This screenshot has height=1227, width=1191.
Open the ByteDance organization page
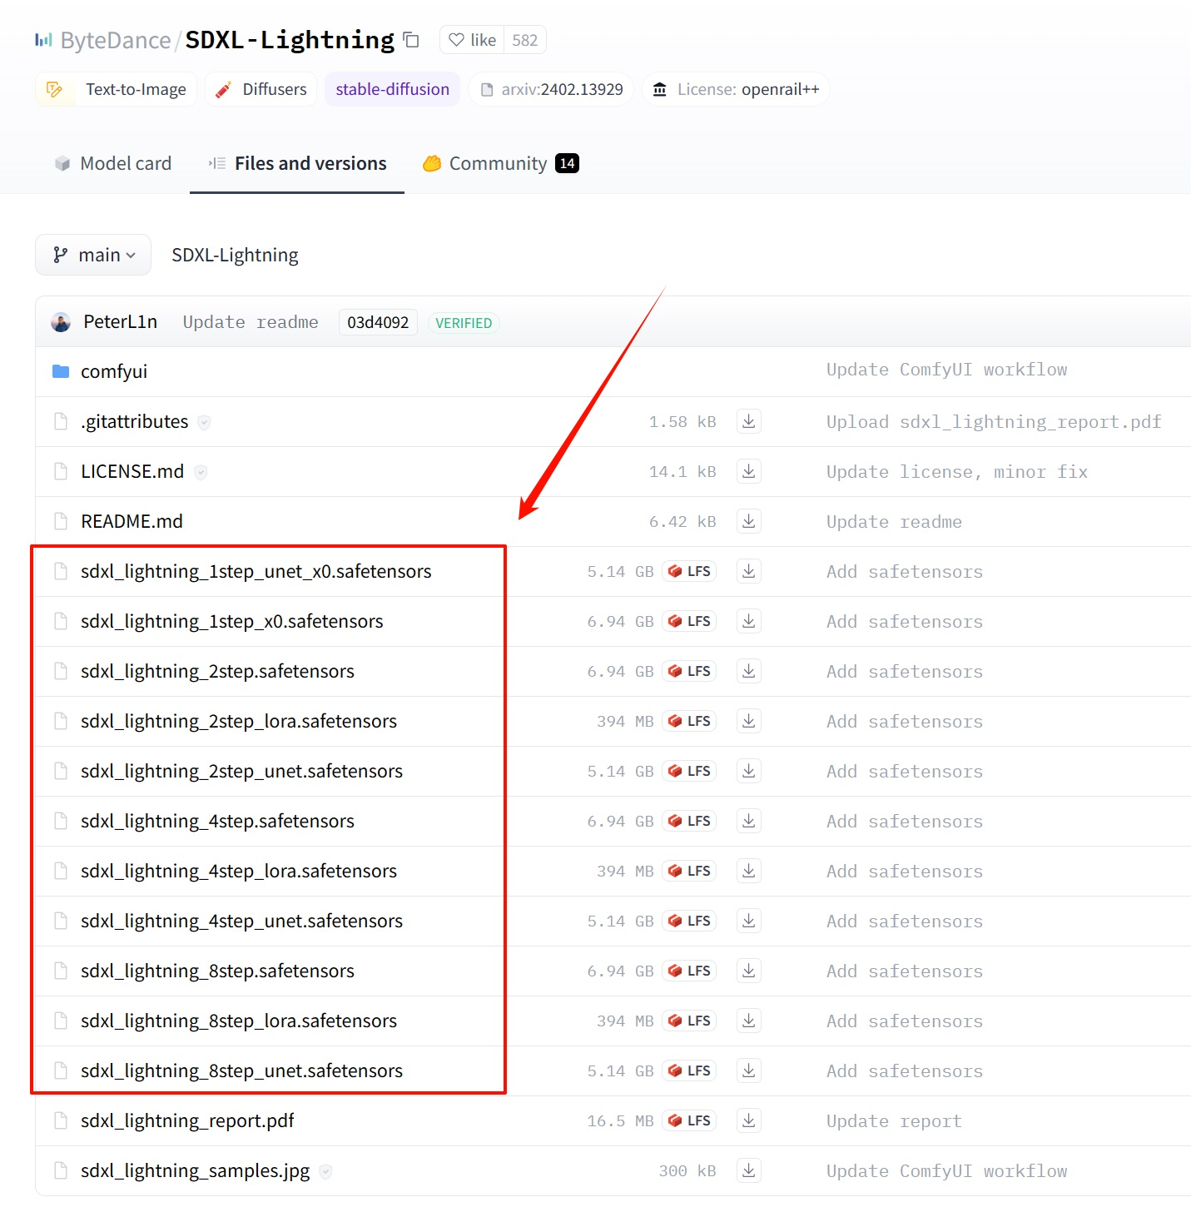pyautogui.click(x=115, y=40)
